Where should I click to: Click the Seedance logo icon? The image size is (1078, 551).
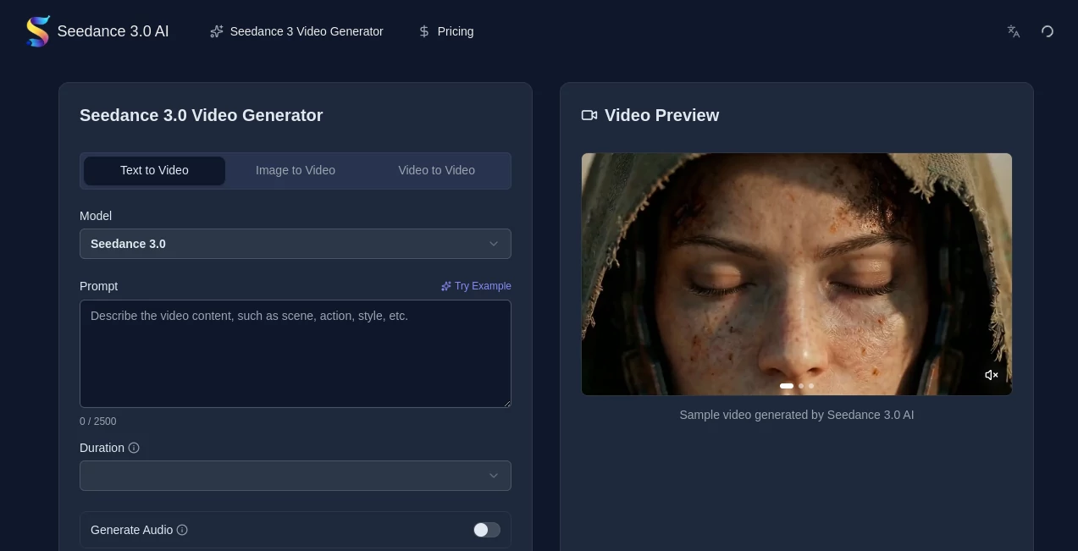pyautogui.click(x=37, y=30)
